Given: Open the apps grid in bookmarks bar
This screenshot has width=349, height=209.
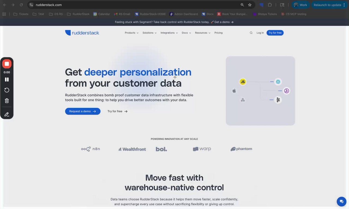Looking at the screenshot, I should click(x=4, y=14).
